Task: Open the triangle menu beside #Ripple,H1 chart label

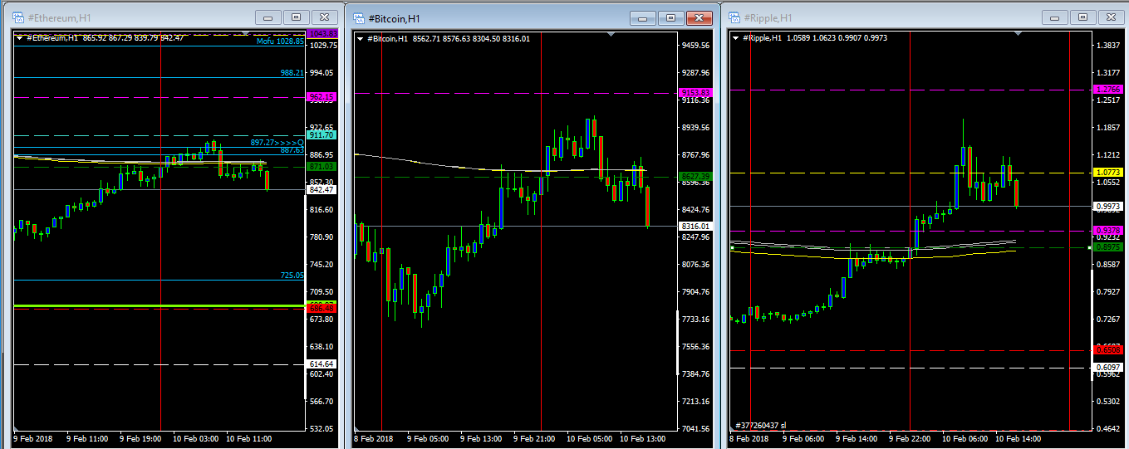Action: click(735, 37)
